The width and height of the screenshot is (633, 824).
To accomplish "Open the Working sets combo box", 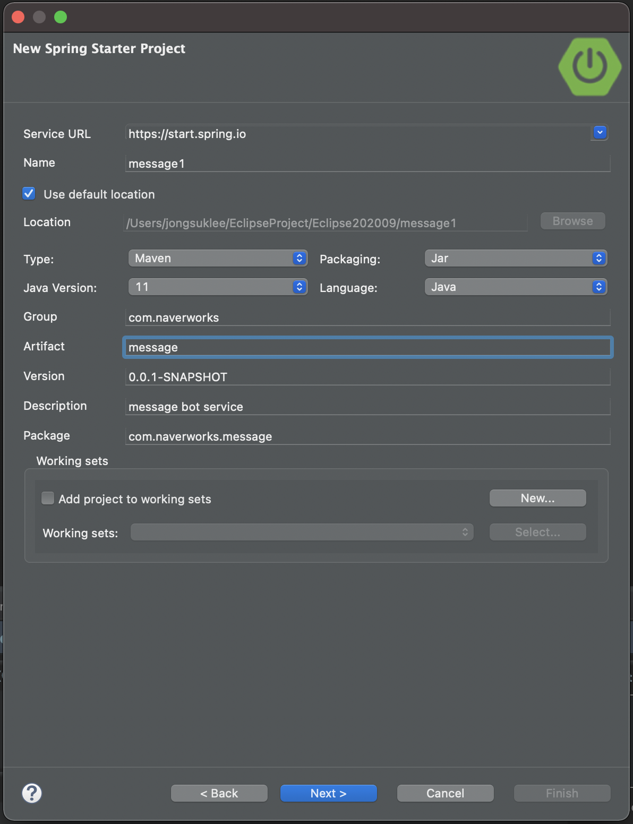I will (302, 532).
